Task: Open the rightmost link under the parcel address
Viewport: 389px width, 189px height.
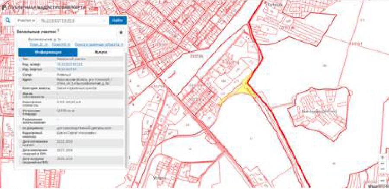Action: 99,44
